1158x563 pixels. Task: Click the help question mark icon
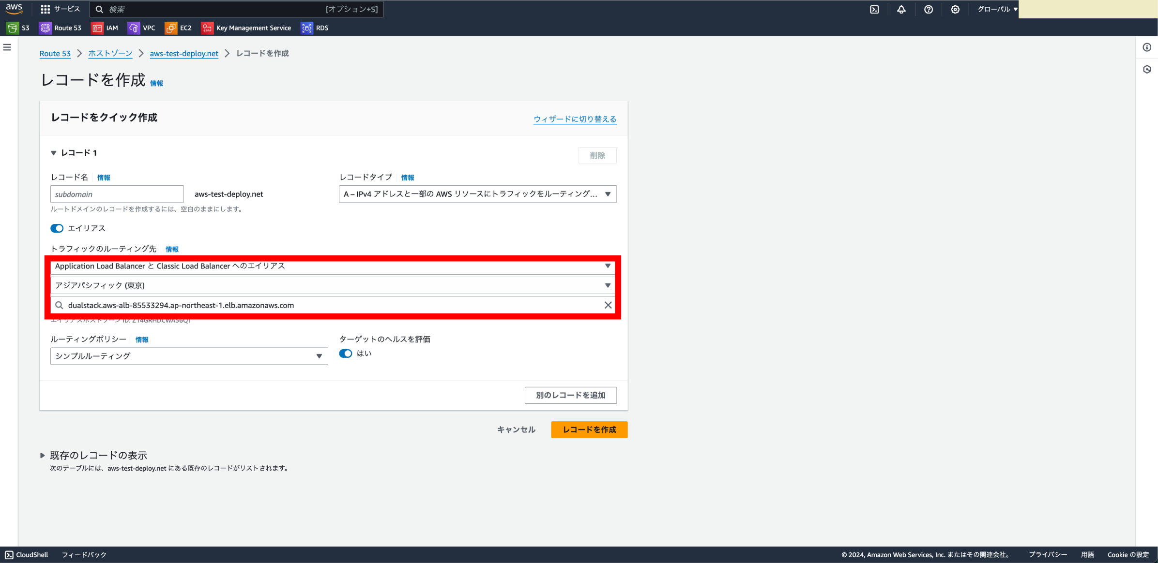pyautogui.click(x=928, y=9)
